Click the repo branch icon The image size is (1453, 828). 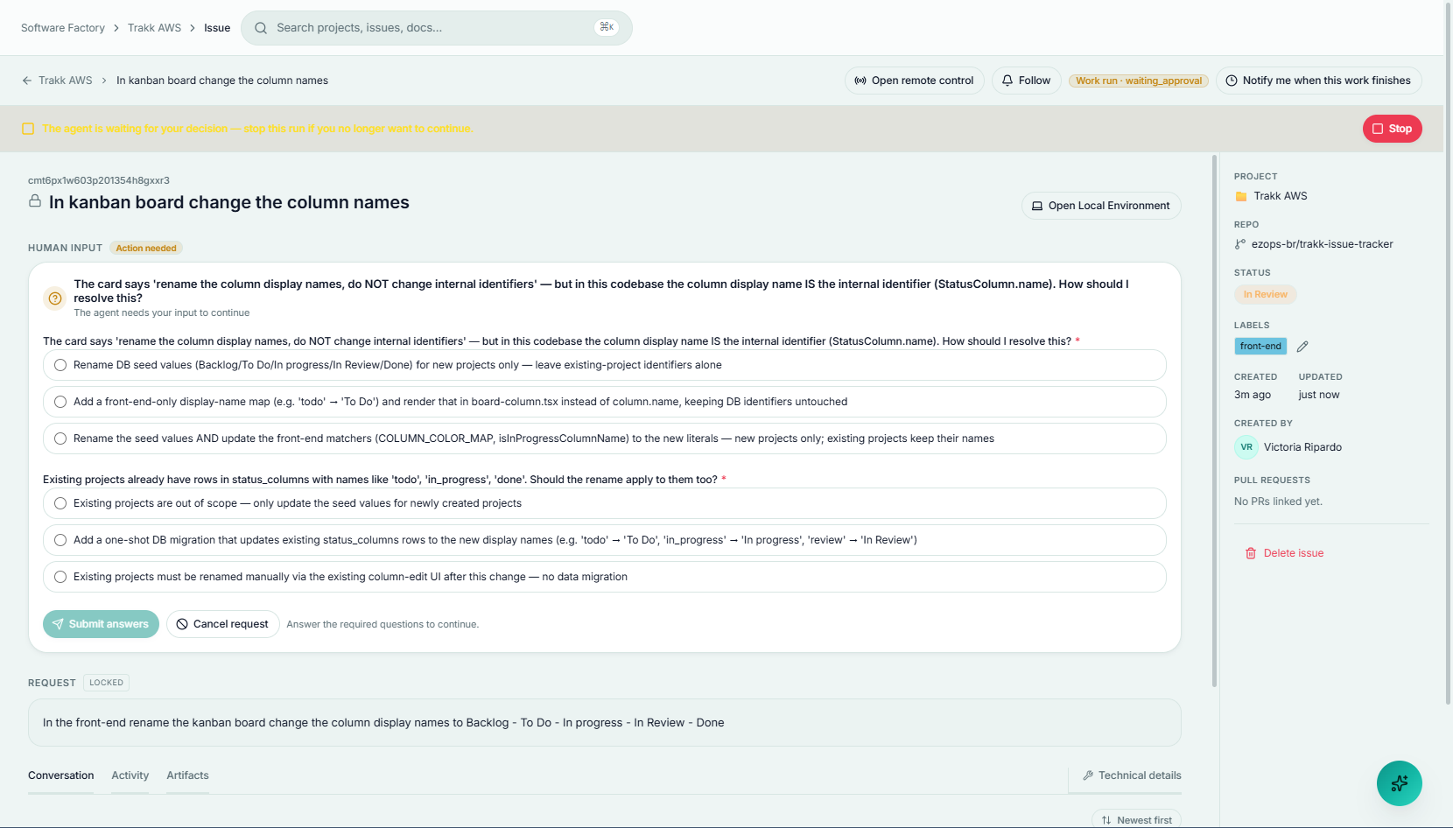coord(1240,244)
